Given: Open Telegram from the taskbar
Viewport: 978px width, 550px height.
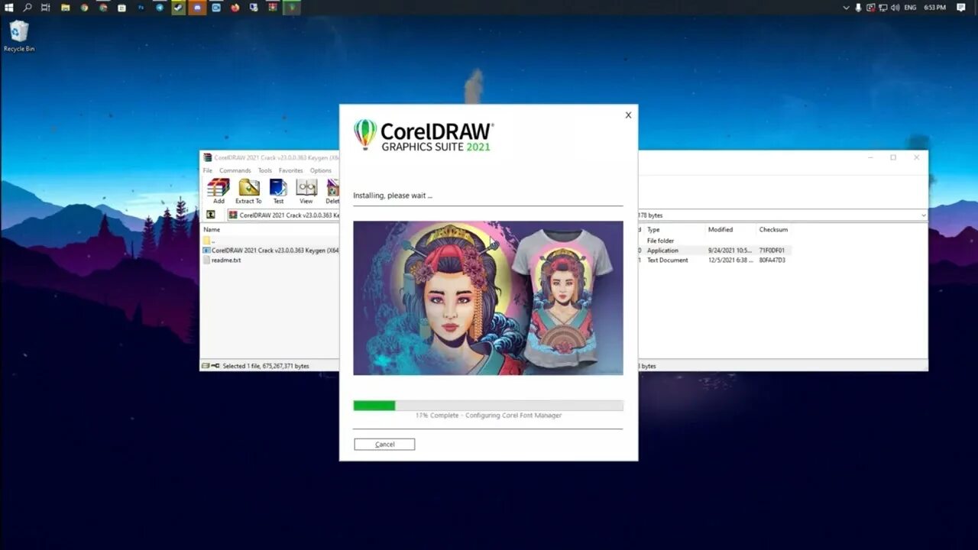Looking at the screenshot, I should [160, 8].
